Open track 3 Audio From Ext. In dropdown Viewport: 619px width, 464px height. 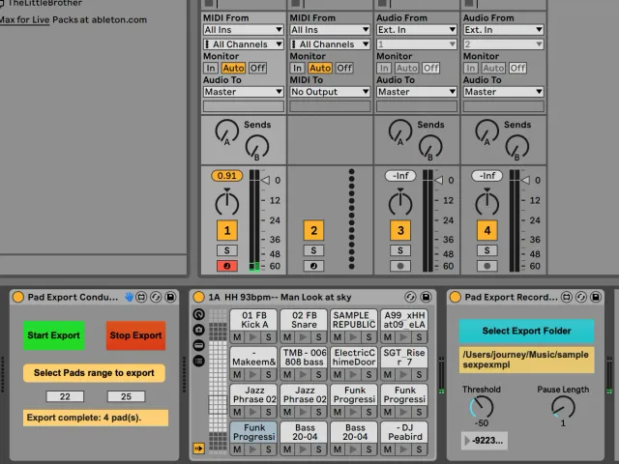417,30
